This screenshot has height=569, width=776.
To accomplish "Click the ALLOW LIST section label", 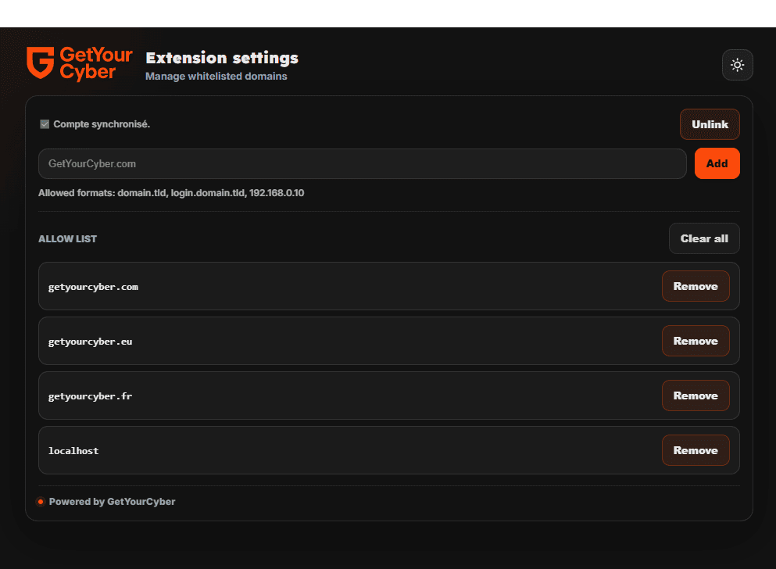I will tap(68, 239).
